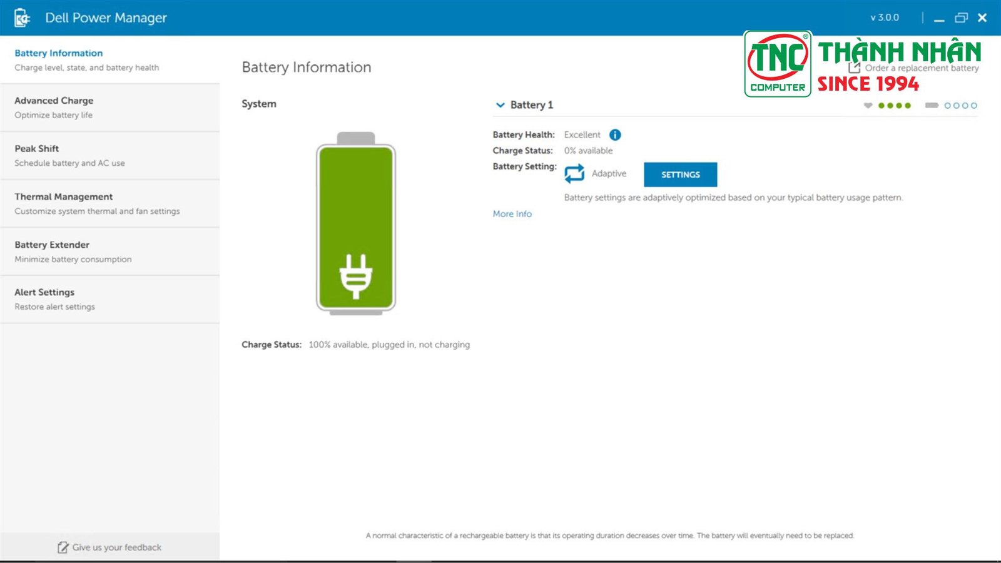Click the small battery charge level icon

tap(932, 106)
